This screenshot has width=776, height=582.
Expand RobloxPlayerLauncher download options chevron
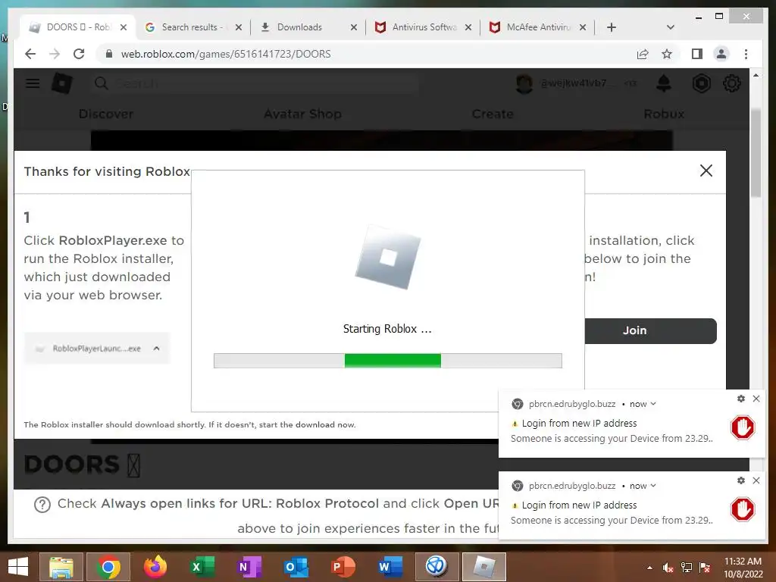(156, 349)
